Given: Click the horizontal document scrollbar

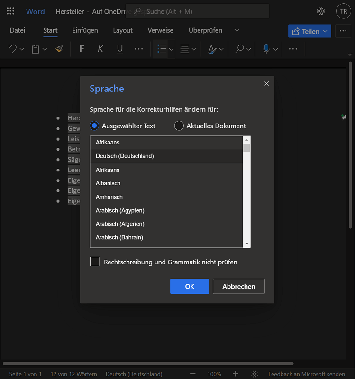Looking at the screenshot, I should 148,363.
